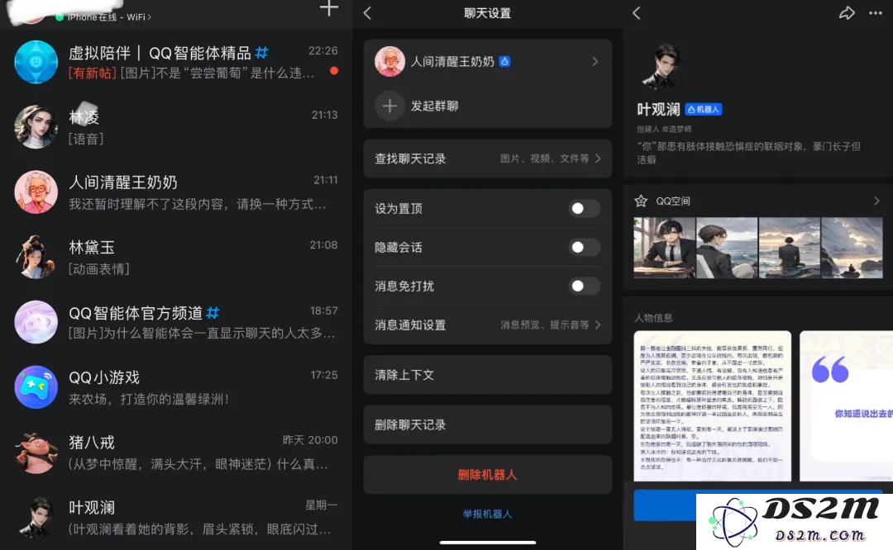This screenshot has width=893, height=550.
Task: Tap 人物信息 section heading
Action: [653, 318]
